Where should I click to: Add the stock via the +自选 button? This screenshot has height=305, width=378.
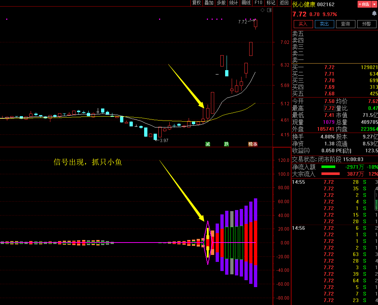click(364, 4)
